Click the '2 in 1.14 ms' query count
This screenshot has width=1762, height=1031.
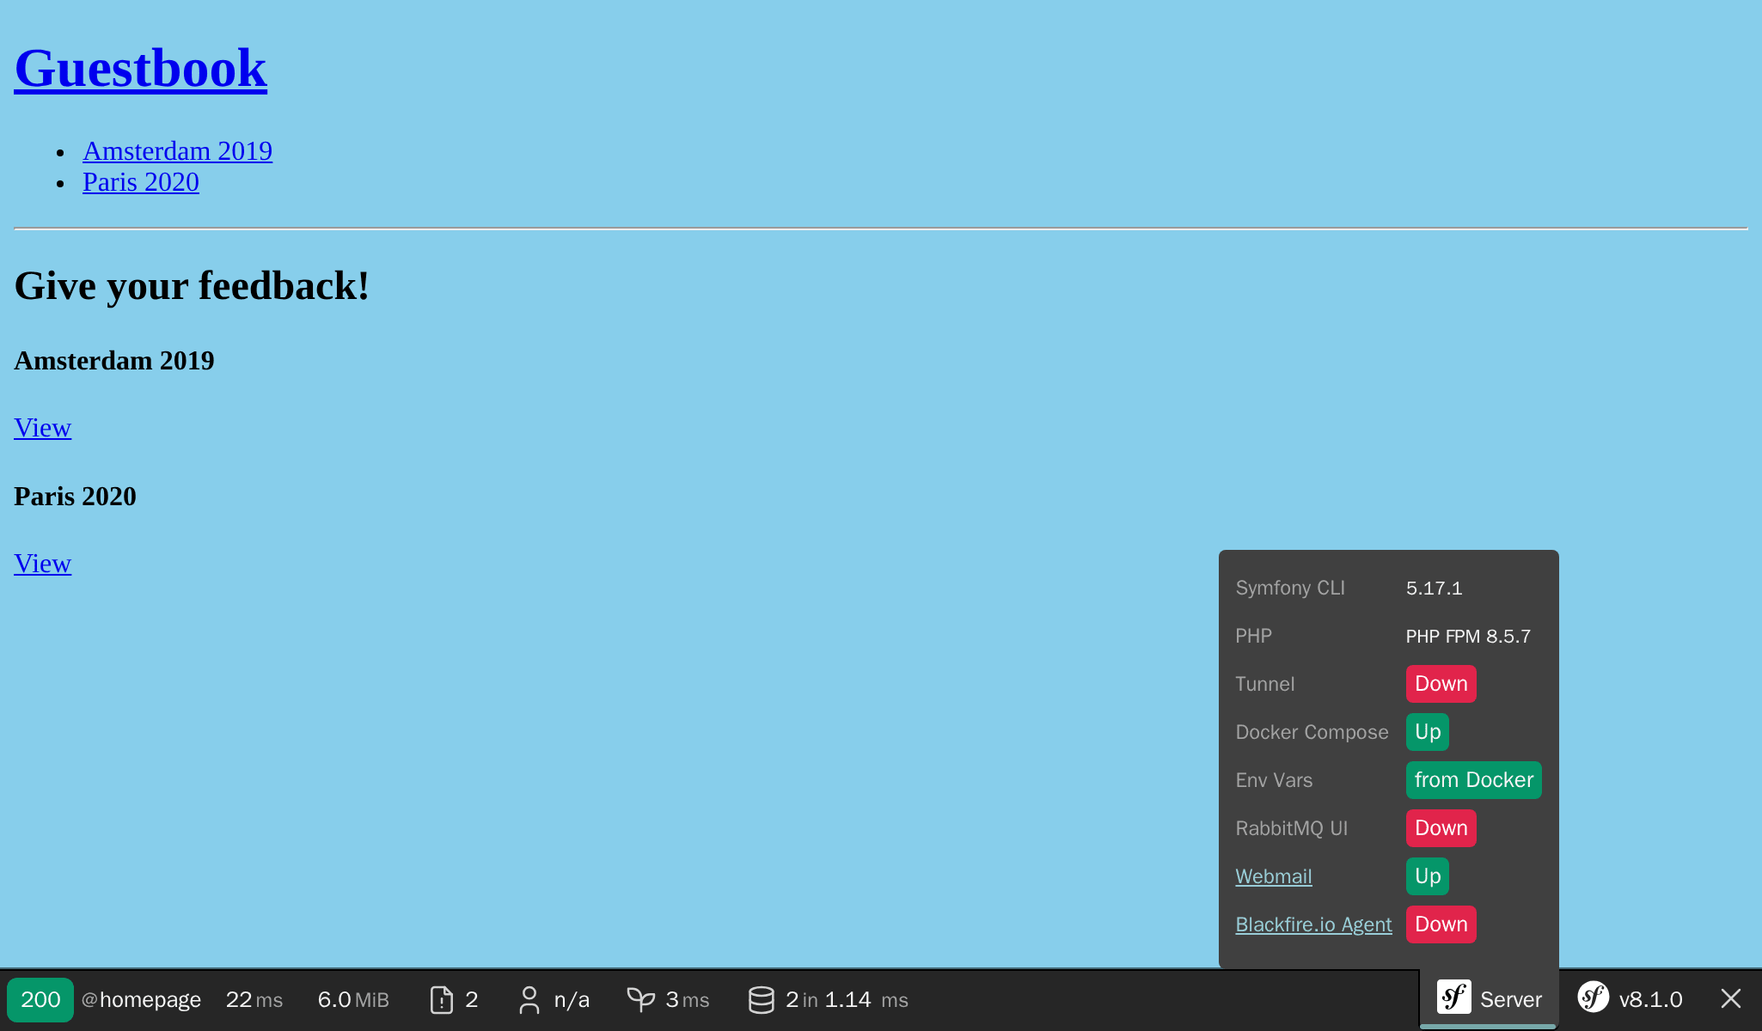click(x=847, y=1000)
